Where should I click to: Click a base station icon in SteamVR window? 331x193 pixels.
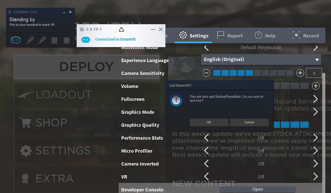tap(54, 40)
